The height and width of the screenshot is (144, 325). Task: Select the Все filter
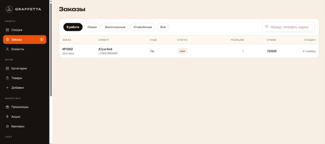pos(163,27)
